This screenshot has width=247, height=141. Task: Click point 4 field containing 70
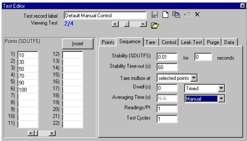point(28,76)
